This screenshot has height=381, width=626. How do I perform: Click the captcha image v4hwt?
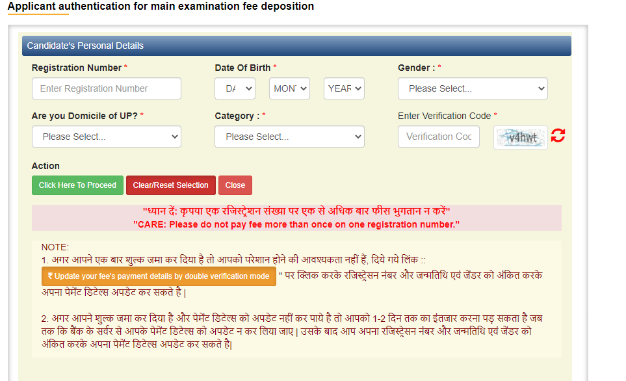[520, 137]
